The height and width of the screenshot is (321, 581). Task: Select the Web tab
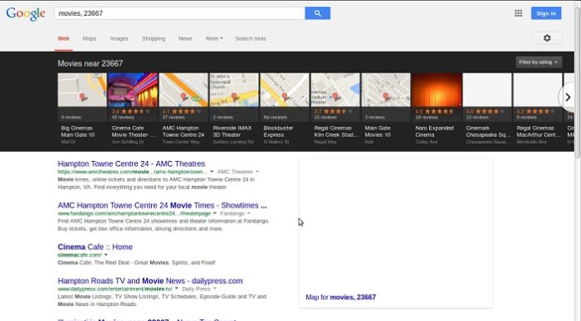coord(63,38)
